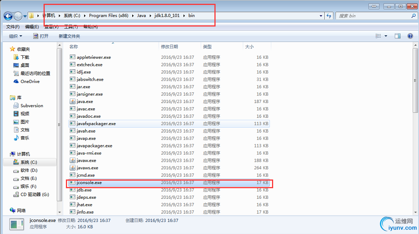Select drive 软件 (D:)
Viewport: 419px width, 234px height.
(x=25, y=170)
